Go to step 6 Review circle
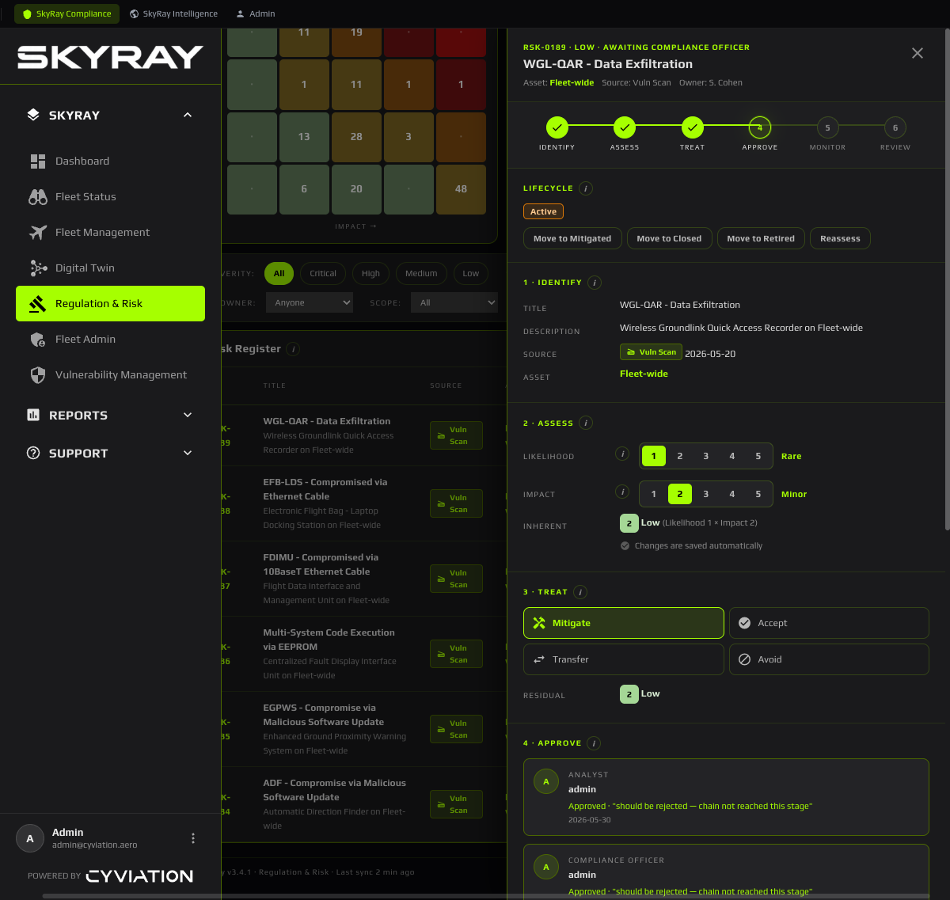The height and width of the screenshot is (900, 950). (895, 127)
